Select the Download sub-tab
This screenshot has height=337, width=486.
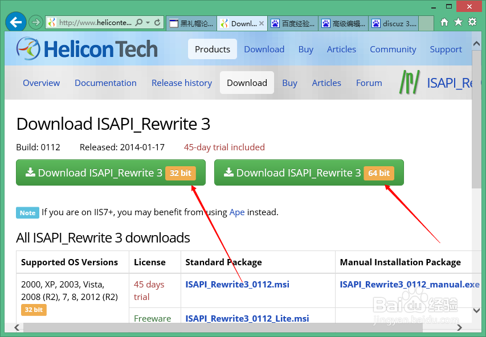[247, 83]
